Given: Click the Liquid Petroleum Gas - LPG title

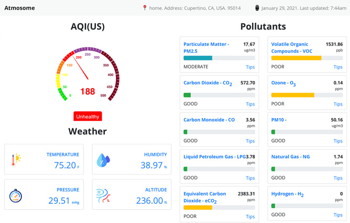Looking at the screenshot, I should (x=214, y=157).
